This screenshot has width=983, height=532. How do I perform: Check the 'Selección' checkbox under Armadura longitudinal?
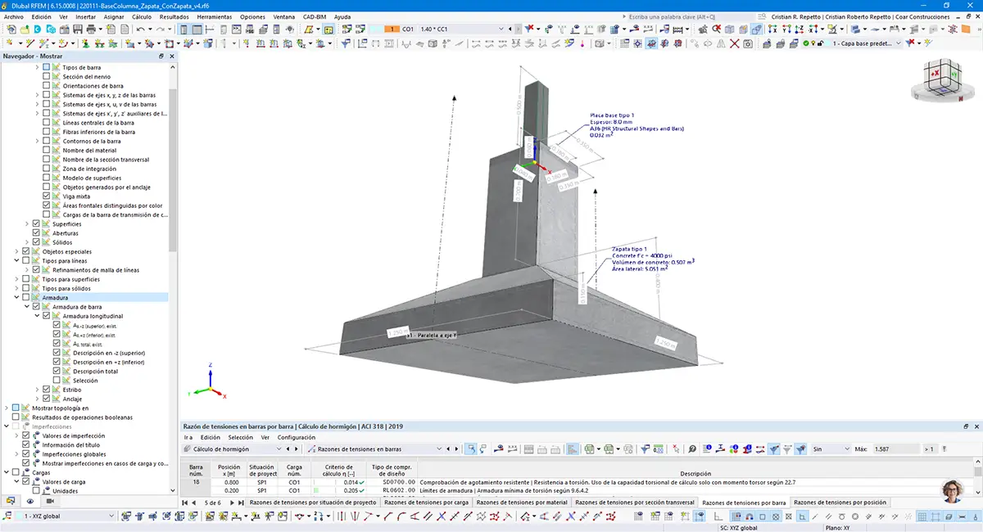tap(57, 381)
